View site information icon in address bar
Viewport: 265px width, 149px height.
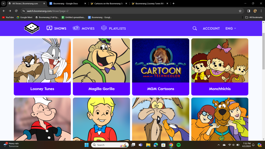[24, 11]
